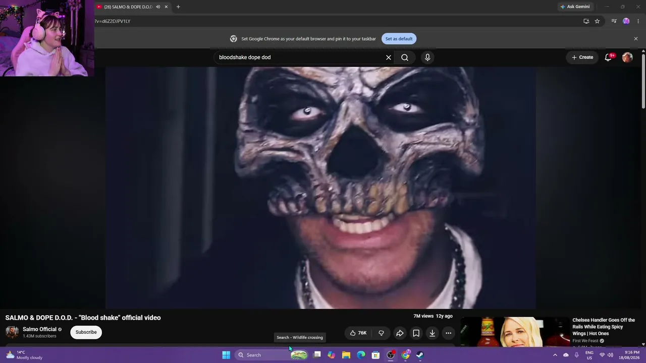This screenshot has width=646, height=363.
Task: Open Windows Start menu
Action: 226,355
